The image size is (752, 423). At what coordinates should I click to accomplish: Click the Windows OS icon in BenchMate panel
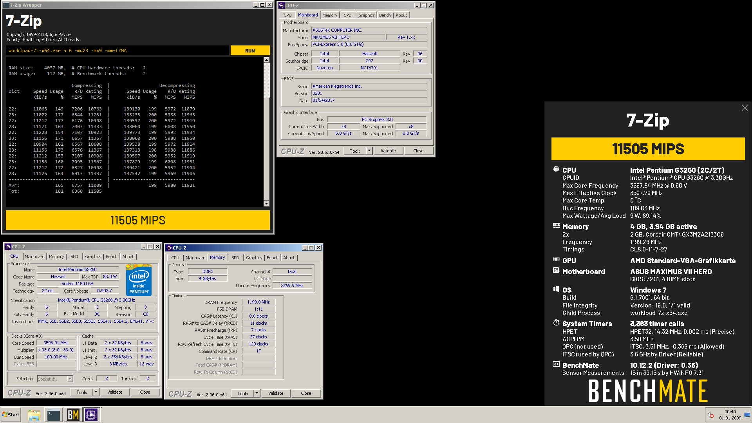(556, 289)
